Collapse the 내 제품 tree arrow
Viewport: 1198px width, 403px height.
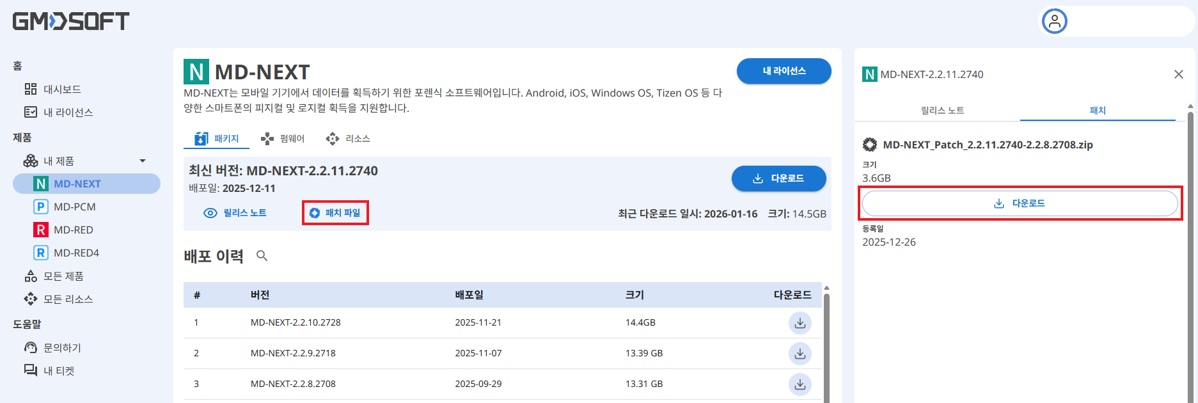[x=143, y=161]
